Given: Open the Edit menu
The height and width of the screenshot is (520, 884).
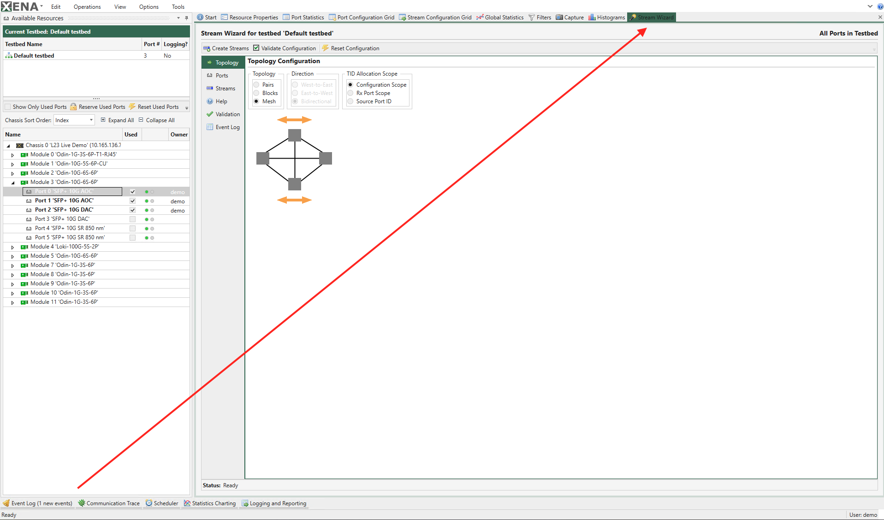Looking at the screenshot, I should (x=56, y=6).
